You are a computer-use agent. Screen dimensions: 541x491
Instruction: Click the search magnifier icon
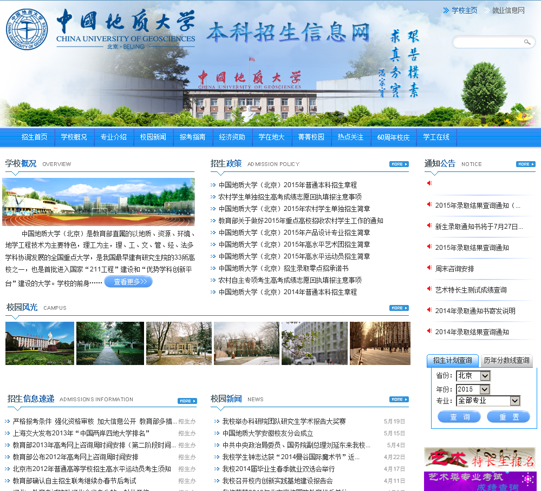pos(527,42)
